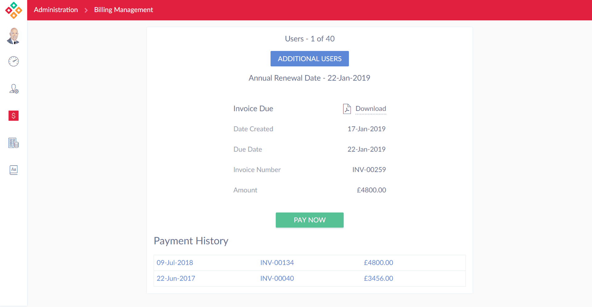Open invoice INV-00134 from payment history
The image size is (592, 307).
pos(277,263)
